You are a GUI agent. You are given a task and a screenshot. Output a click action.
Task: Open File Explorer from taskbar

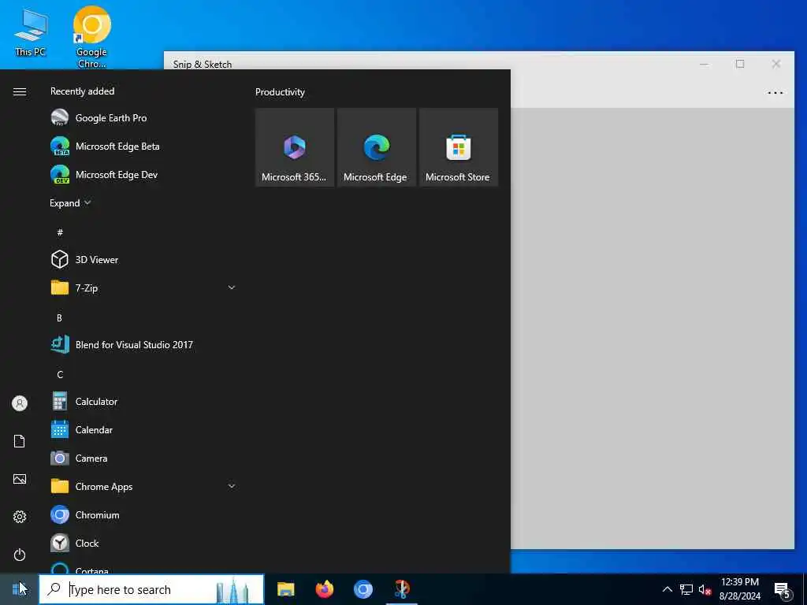[x=285, y=589]
